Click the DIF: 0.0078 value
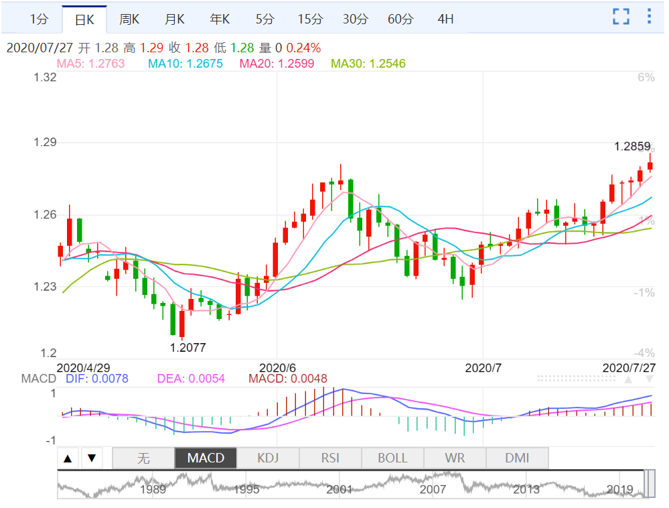The width and height of the screenshot is (669, 508). tap(97, 379)
